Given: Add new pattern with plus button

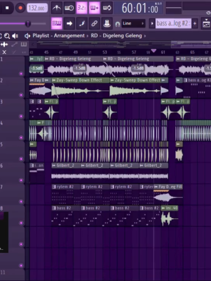Looking at the screenshot, I should click(195, 23).
